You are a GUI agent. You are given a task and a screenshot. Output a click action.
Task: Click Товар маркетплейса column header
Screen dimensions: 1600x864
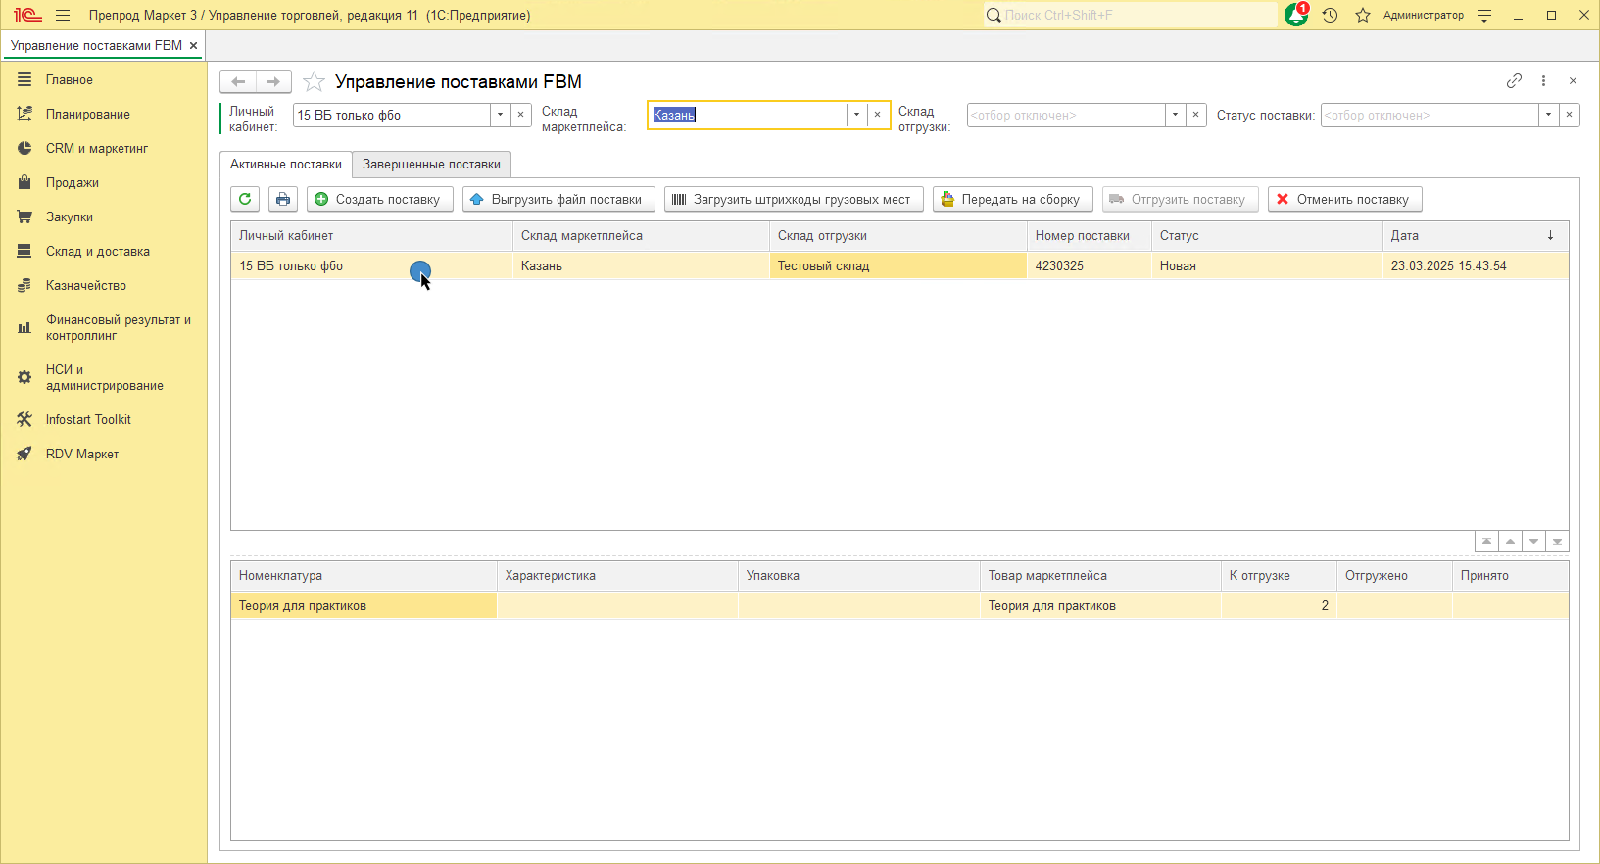pos(1100,575)
